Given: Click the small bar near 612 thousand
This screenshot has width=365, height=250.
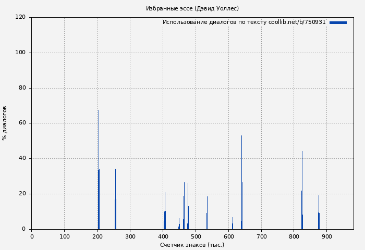Looking at the screenshot, I should pos(233,226).
